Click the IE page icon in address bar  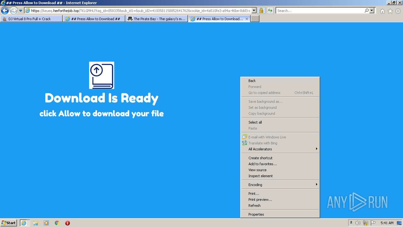tap(27, 11)
